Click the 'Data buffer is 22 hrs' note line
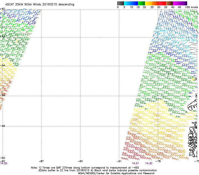This screenshot has height=175, width=199. pos(97,170)
